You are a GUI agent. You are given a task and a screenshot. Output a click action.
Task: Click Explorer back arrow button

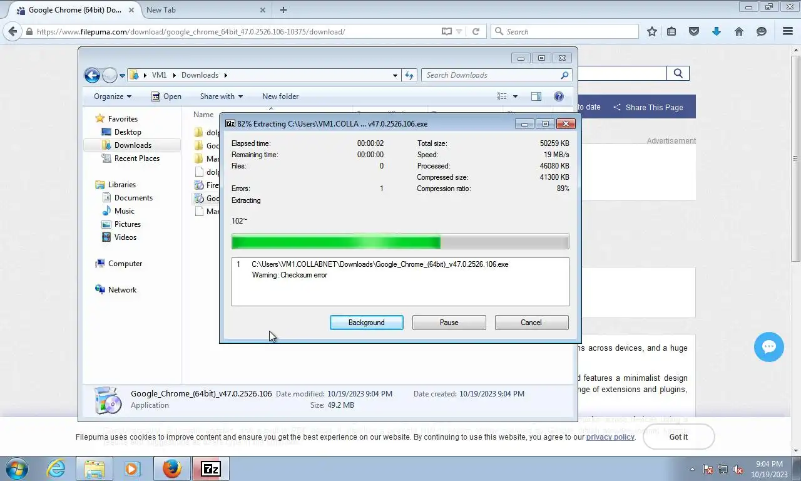(92, 75)
